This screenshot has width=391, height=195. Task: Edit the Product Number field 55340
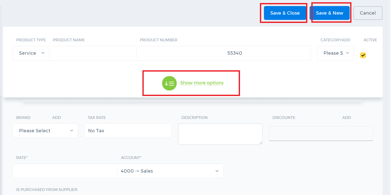[223, 53]
